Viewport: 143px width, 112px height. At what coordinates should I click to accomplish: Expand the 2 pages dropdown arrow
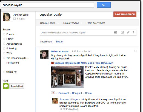(x=27, y=19)
